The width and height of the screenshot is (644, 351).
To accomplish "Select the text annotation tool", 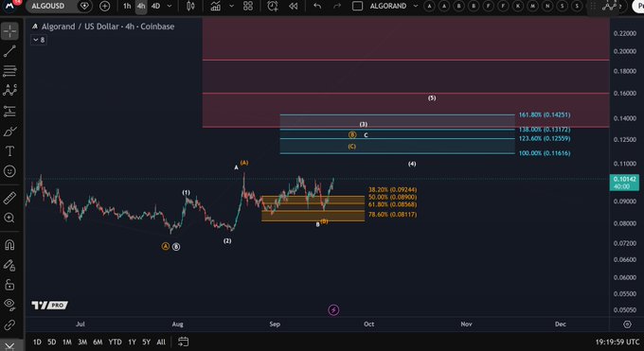I will click(9, 151).
